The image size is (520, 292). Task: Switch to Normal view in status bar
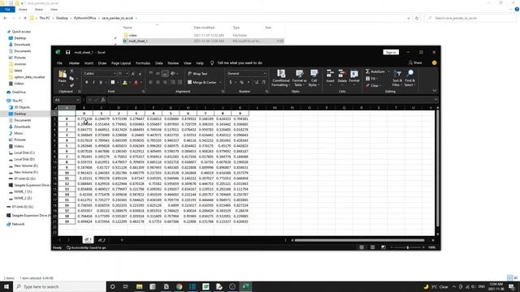point(362,247)
